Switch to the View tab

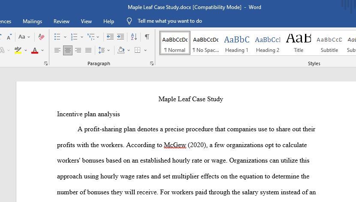pos(86,21)
